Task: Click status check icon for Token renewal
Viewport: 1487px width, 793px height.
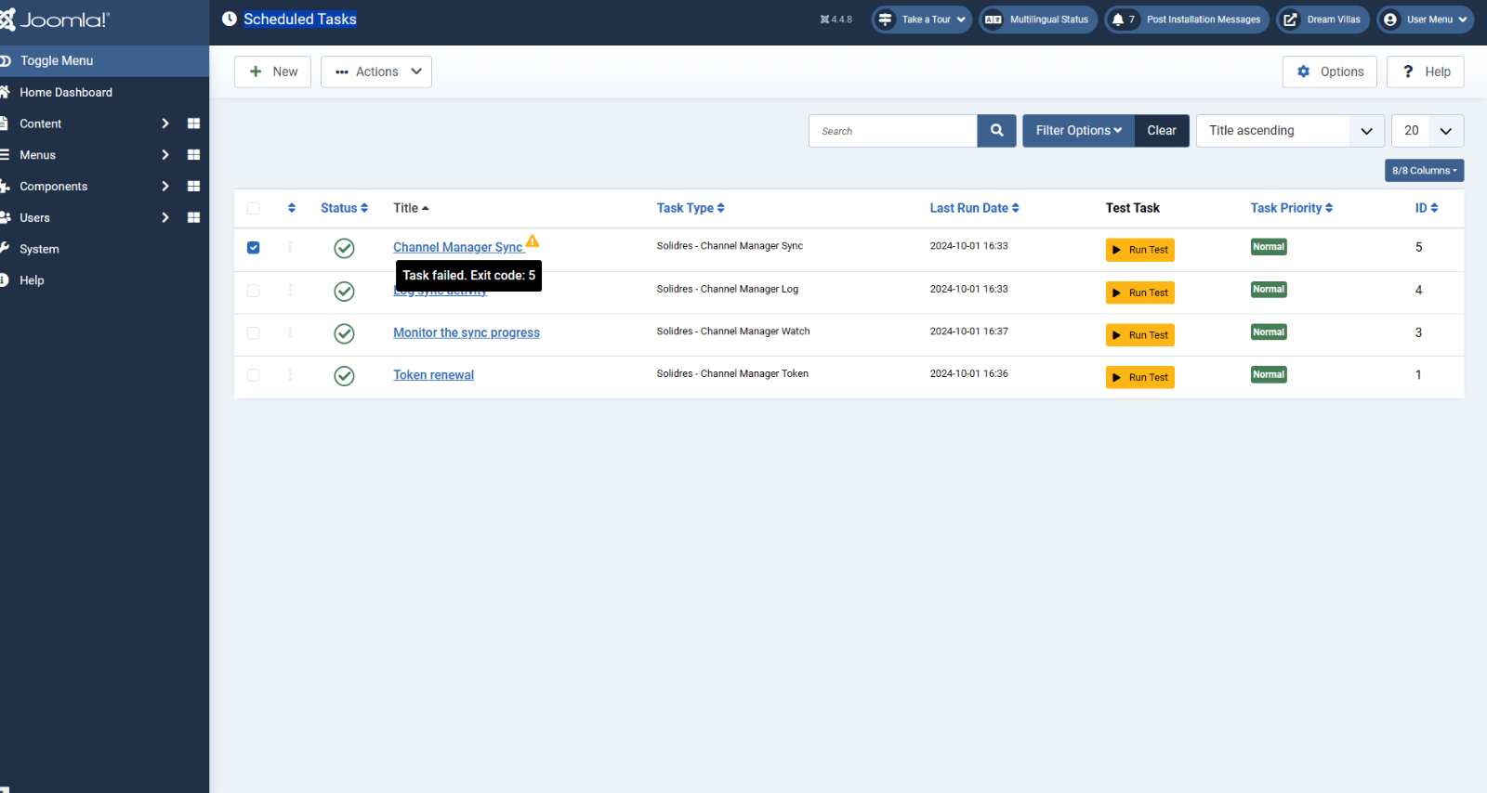Action: 344,376
